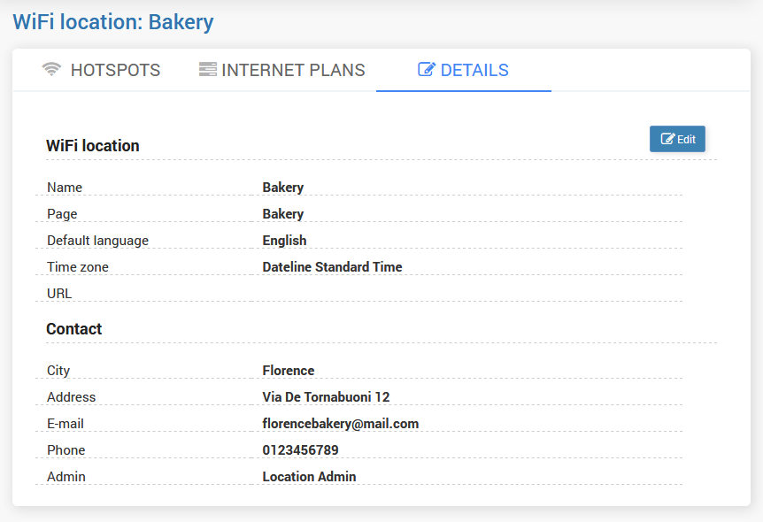Screen dimensions: 763x522
Task: Click the pencil icon inside Edit button
Action: pyautogui.click(x=667, y=139)
